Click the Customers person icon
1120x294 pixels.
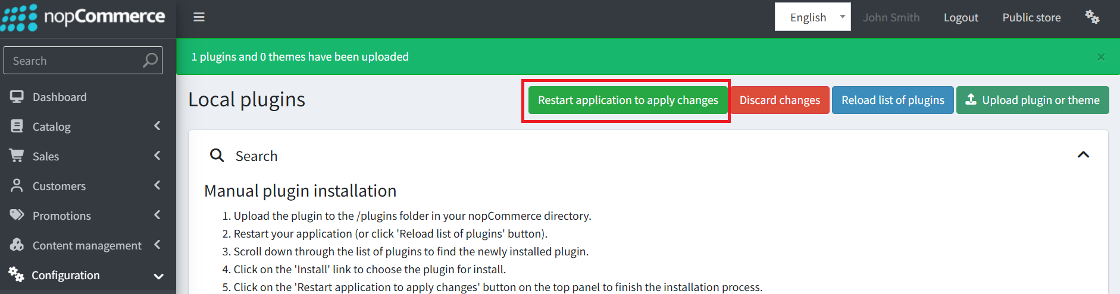[x=17, y=185]
